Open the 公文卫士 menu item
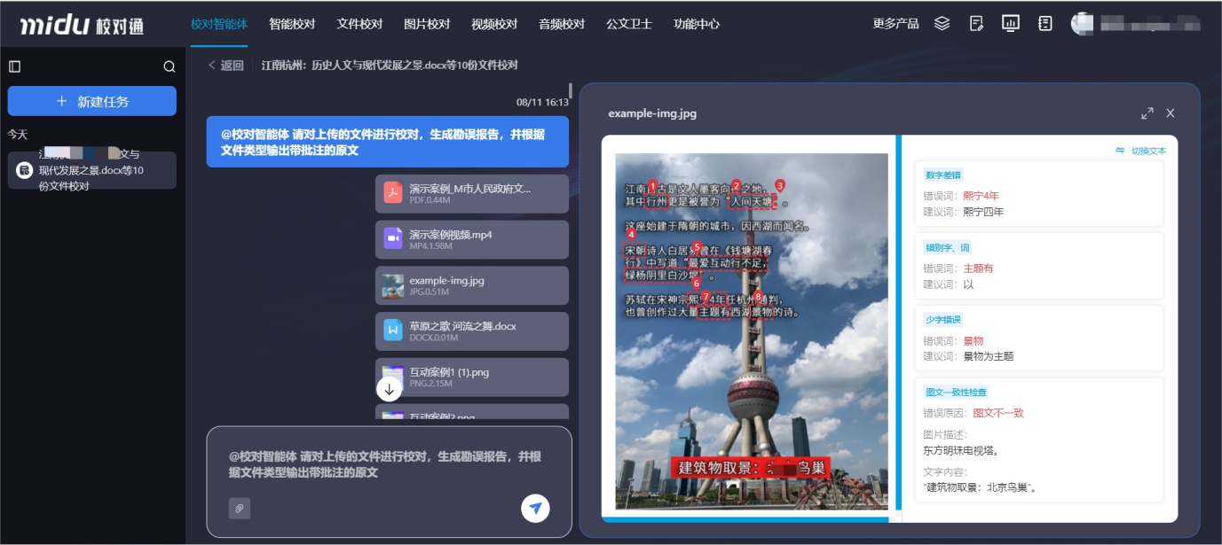Screen dimensions: 1222x545 627,24
